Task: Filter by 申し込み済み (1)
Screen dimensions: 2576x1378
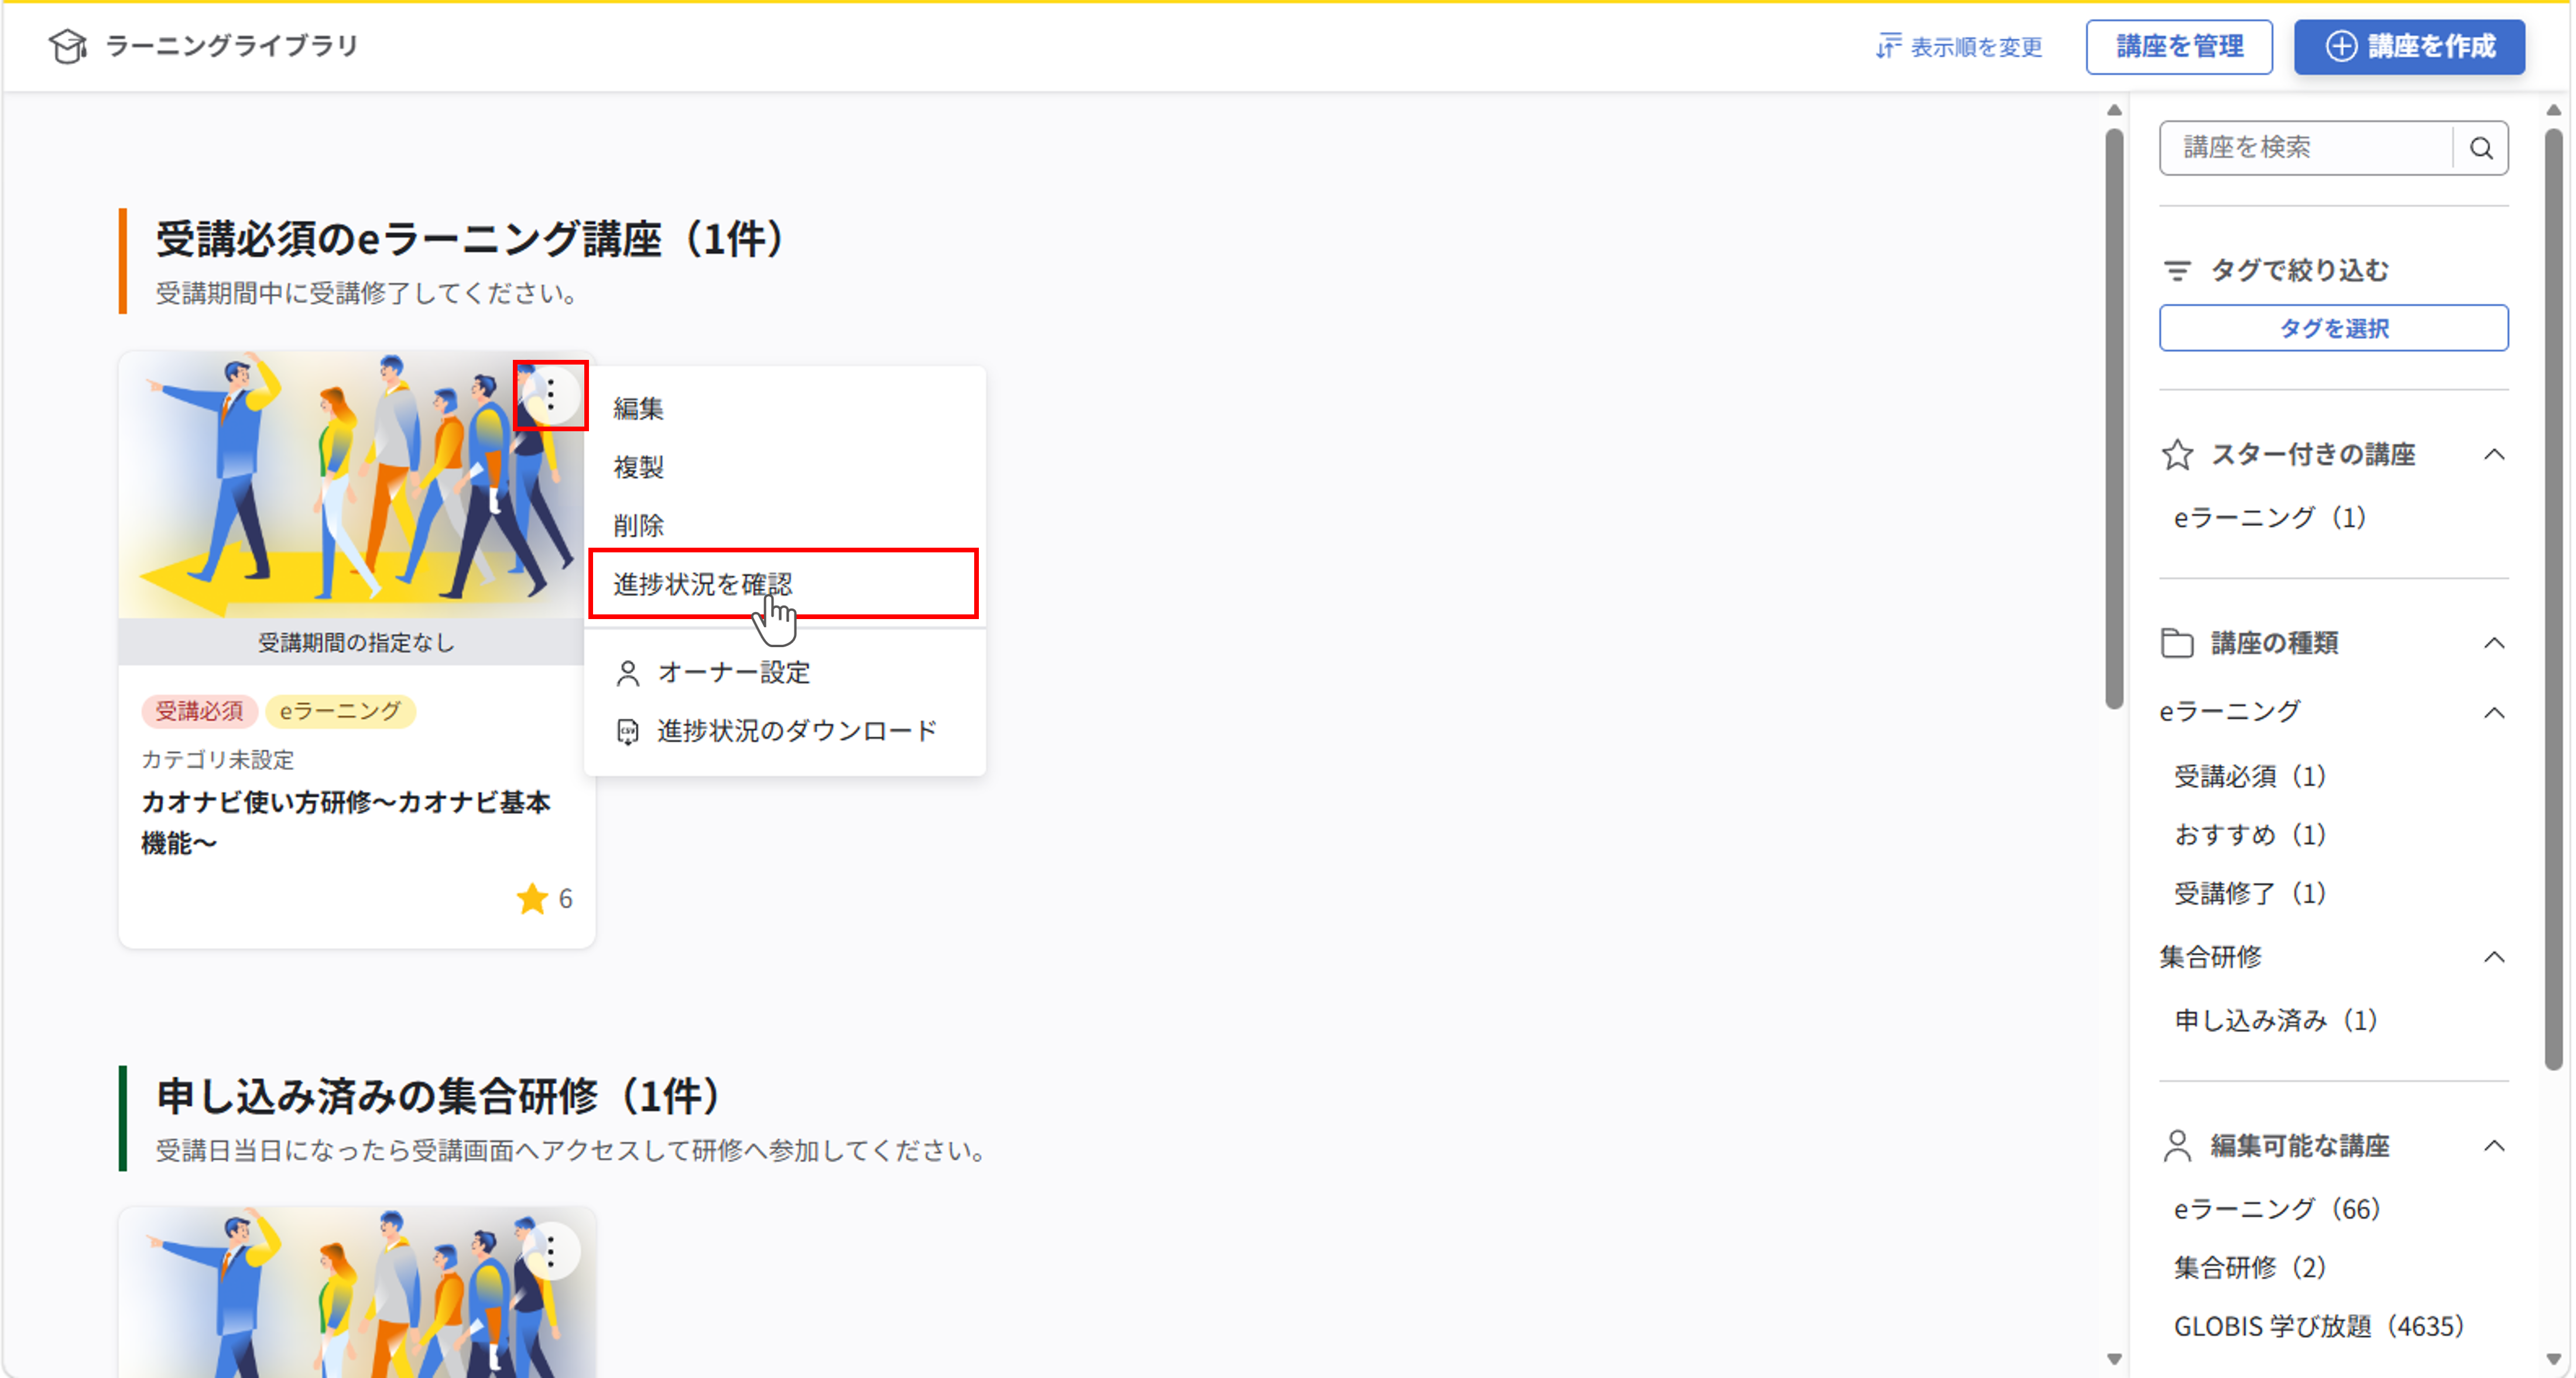Action: pos(2276,1020)
